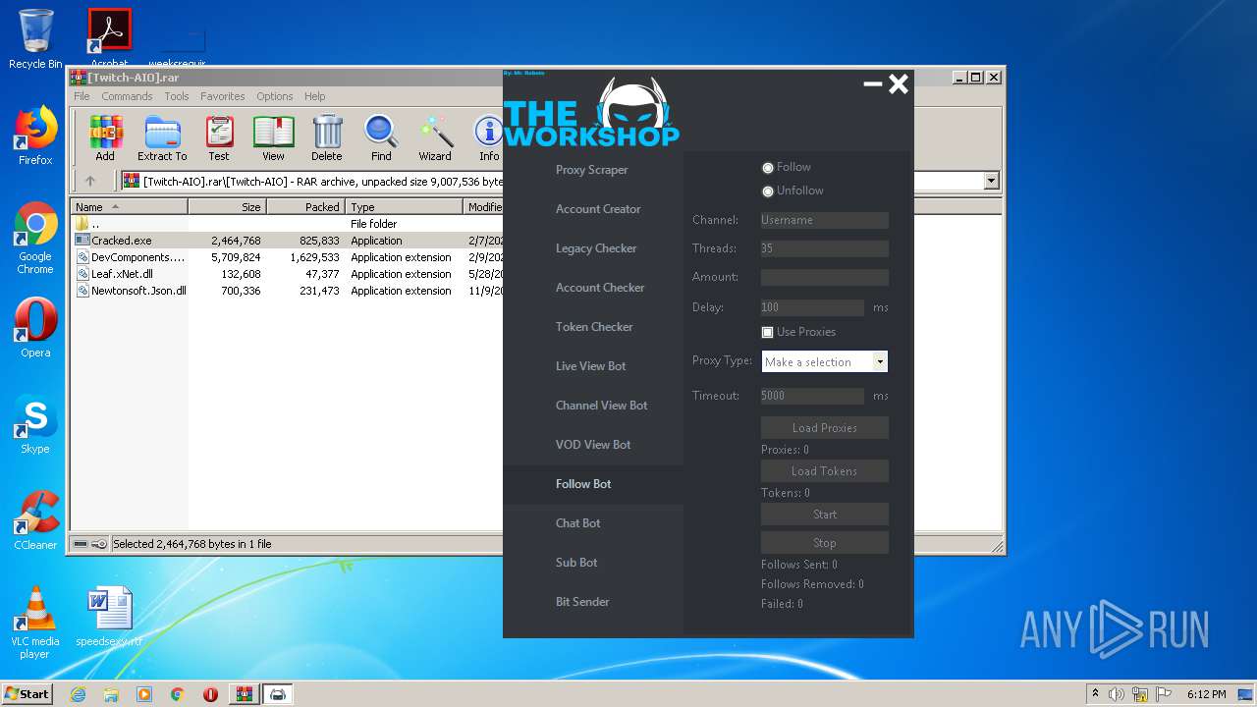Click the Load Proxies button
Image resolution: width=1257 pixels, height=707 pixels.
825,428
